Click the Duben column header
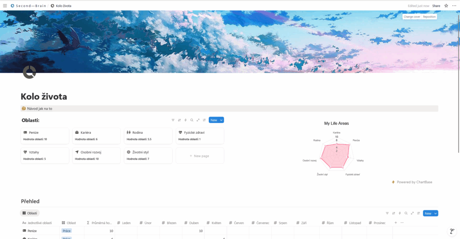The height and width of the screenshot is (239, 460). click(193, 222)
